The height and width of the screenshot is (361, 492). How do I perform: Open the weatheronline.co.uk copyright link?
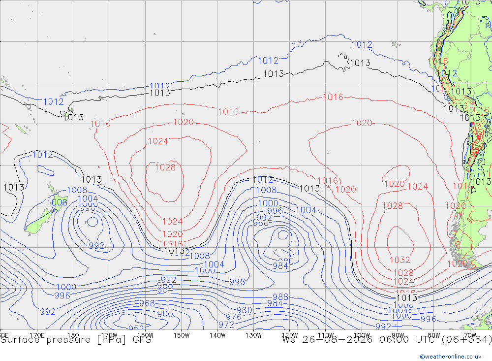(x=451, y=356)
